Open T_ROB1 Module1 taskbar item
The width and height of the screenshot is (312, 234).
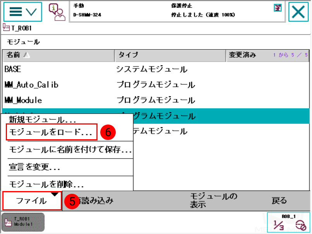click(x=23, y=222)
